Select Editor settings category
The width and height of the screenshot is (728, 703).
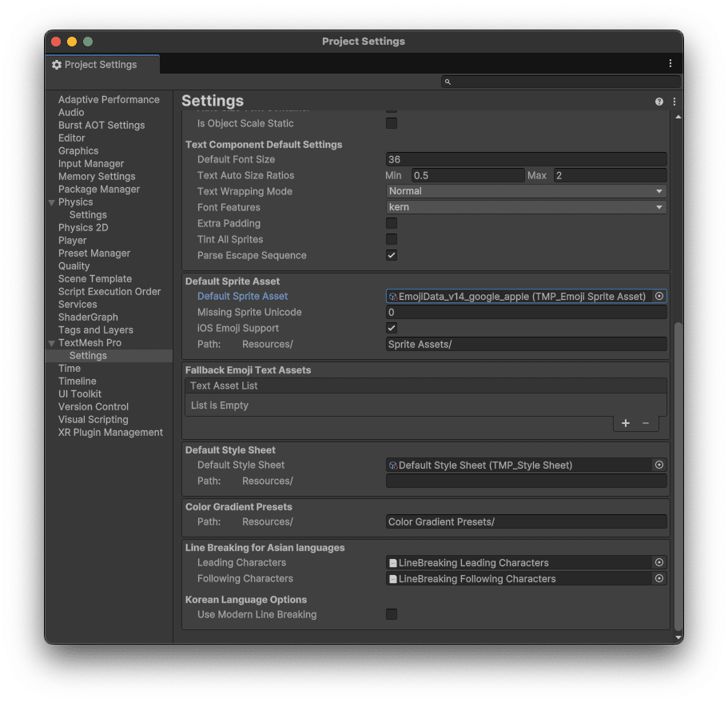pos(71,138)
